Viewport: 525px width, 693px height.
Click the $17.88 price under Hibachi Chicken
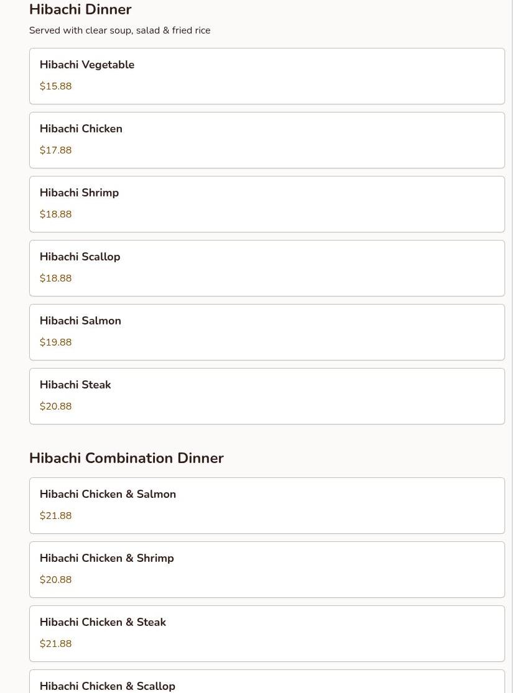coord(56,150)
